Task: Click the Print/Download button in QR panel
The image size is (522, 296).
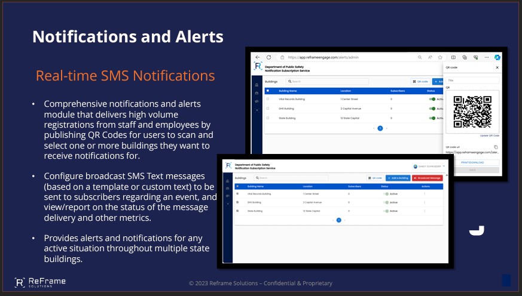Action: tap(472, 162)
